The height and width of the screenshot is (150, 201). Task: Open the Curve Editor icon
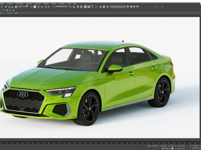89,7
